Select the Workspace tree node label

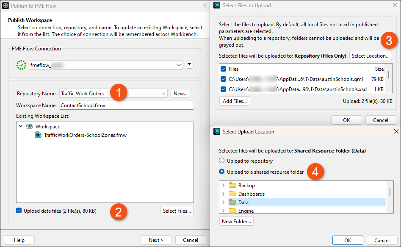[x=48, y=126]
